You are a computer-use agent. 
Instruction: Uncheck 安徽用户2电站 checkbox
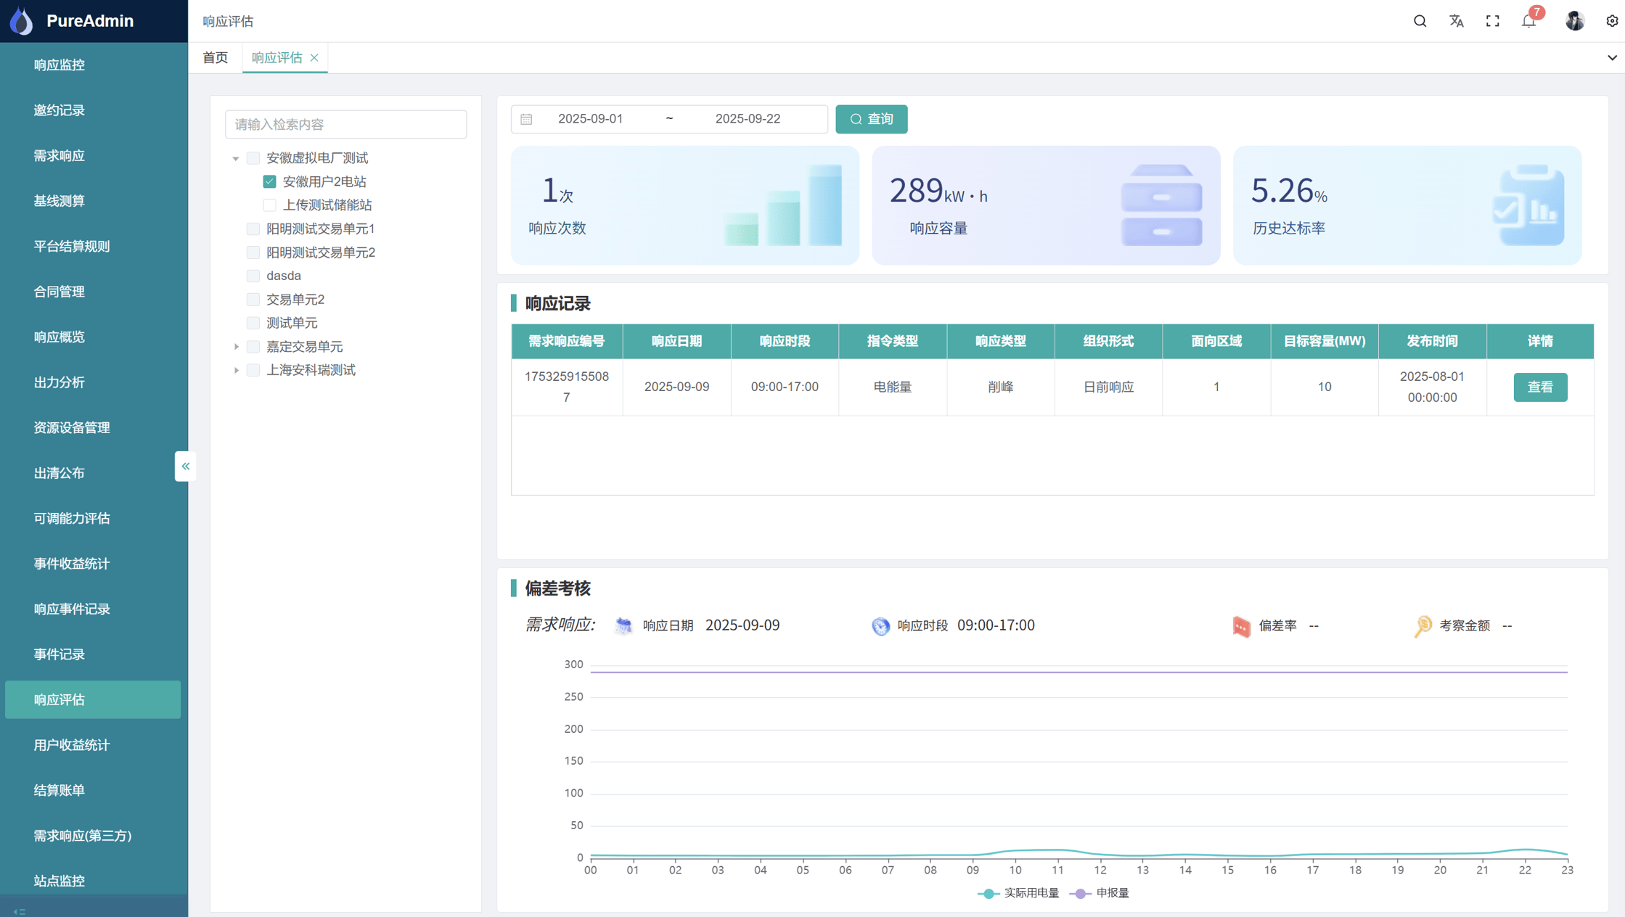tap(269, 181)
